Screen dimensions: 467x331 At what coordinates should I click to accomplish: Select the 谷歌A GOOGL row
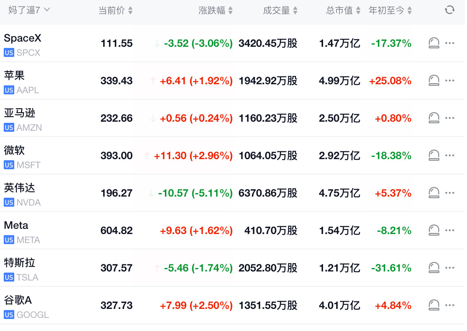pyautogui.click(x=232, y=306)
